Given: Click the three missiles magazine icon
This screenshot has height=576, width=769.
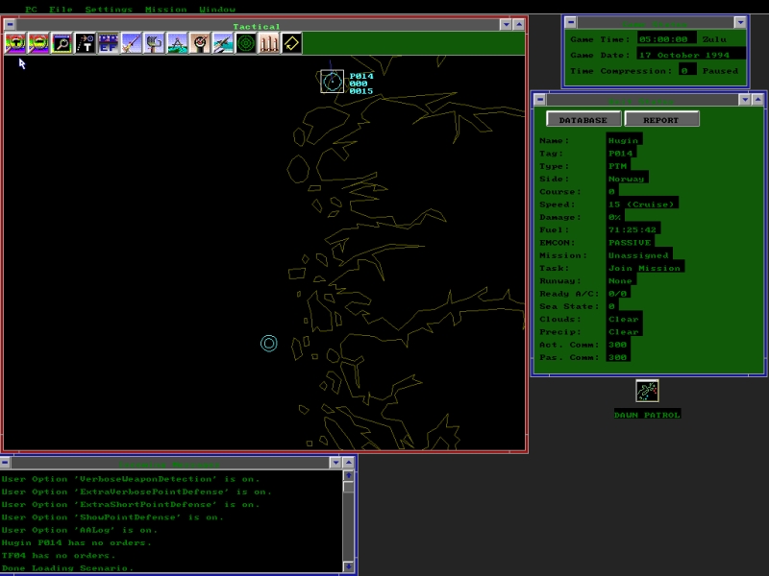Looking at the screenshot, I should [x=269, y=43].
